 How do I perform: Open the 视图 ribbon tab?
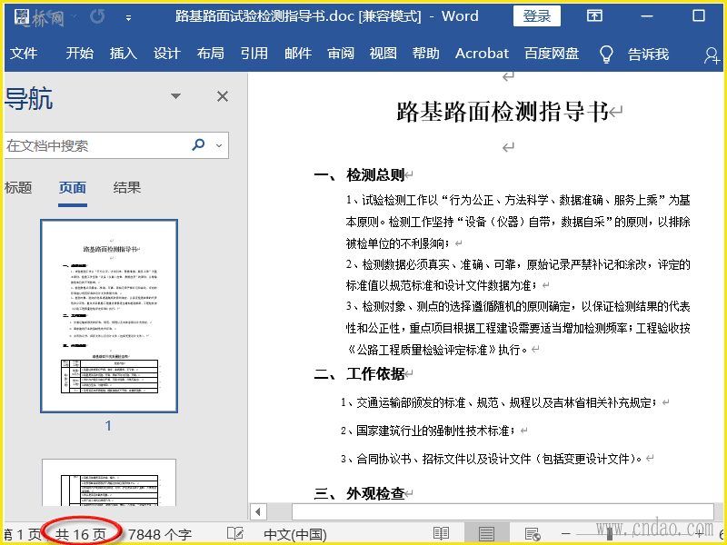coord(383,54)
